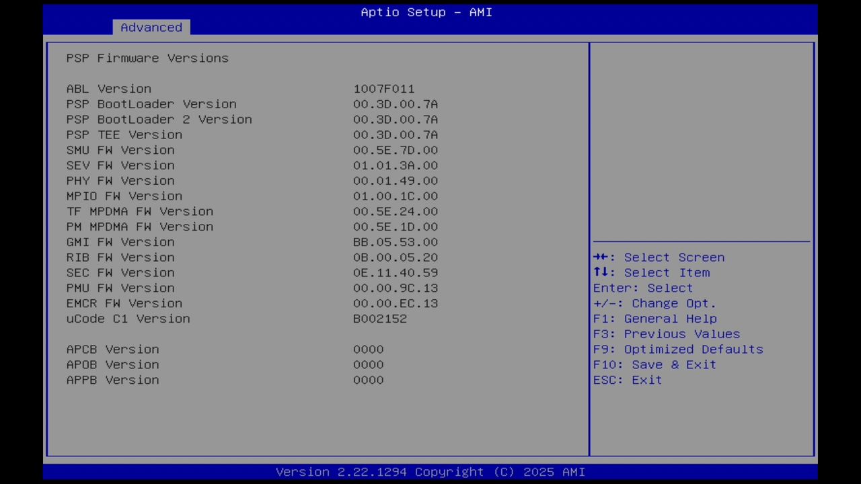Select the PHY FW Version item
This screenshot has height=484, width=861.
(x=120, y=180)
